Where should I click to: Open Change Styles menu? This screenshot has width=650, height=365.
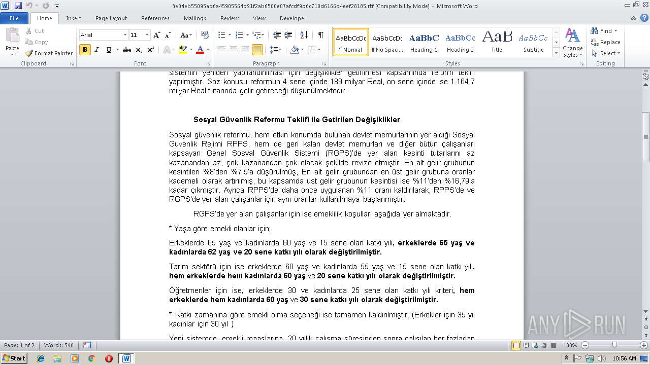[x=572, y=43]
